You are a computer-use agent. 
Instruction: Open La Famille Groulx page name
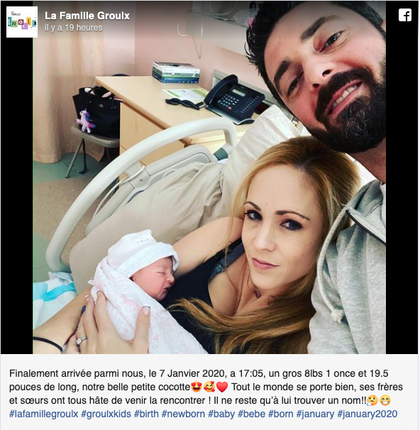coord(87,16)
